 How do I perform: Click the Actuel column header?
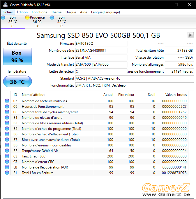point(105,95)
